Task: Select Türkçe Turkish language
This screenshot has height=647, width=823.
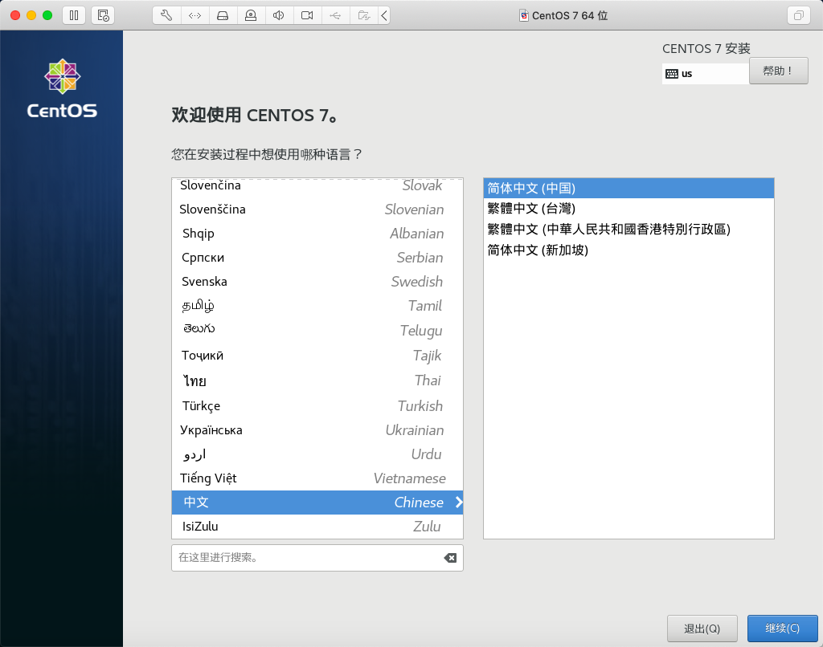Action: tap(317, 406)
